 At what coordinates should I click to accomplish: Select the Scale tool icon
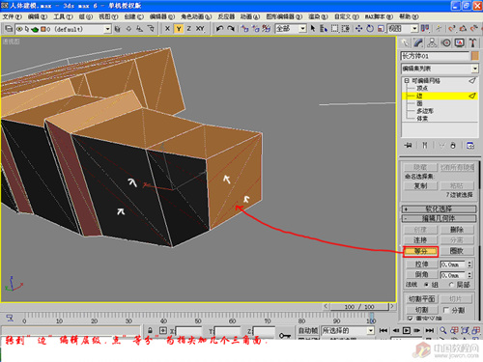click(381, 29)
